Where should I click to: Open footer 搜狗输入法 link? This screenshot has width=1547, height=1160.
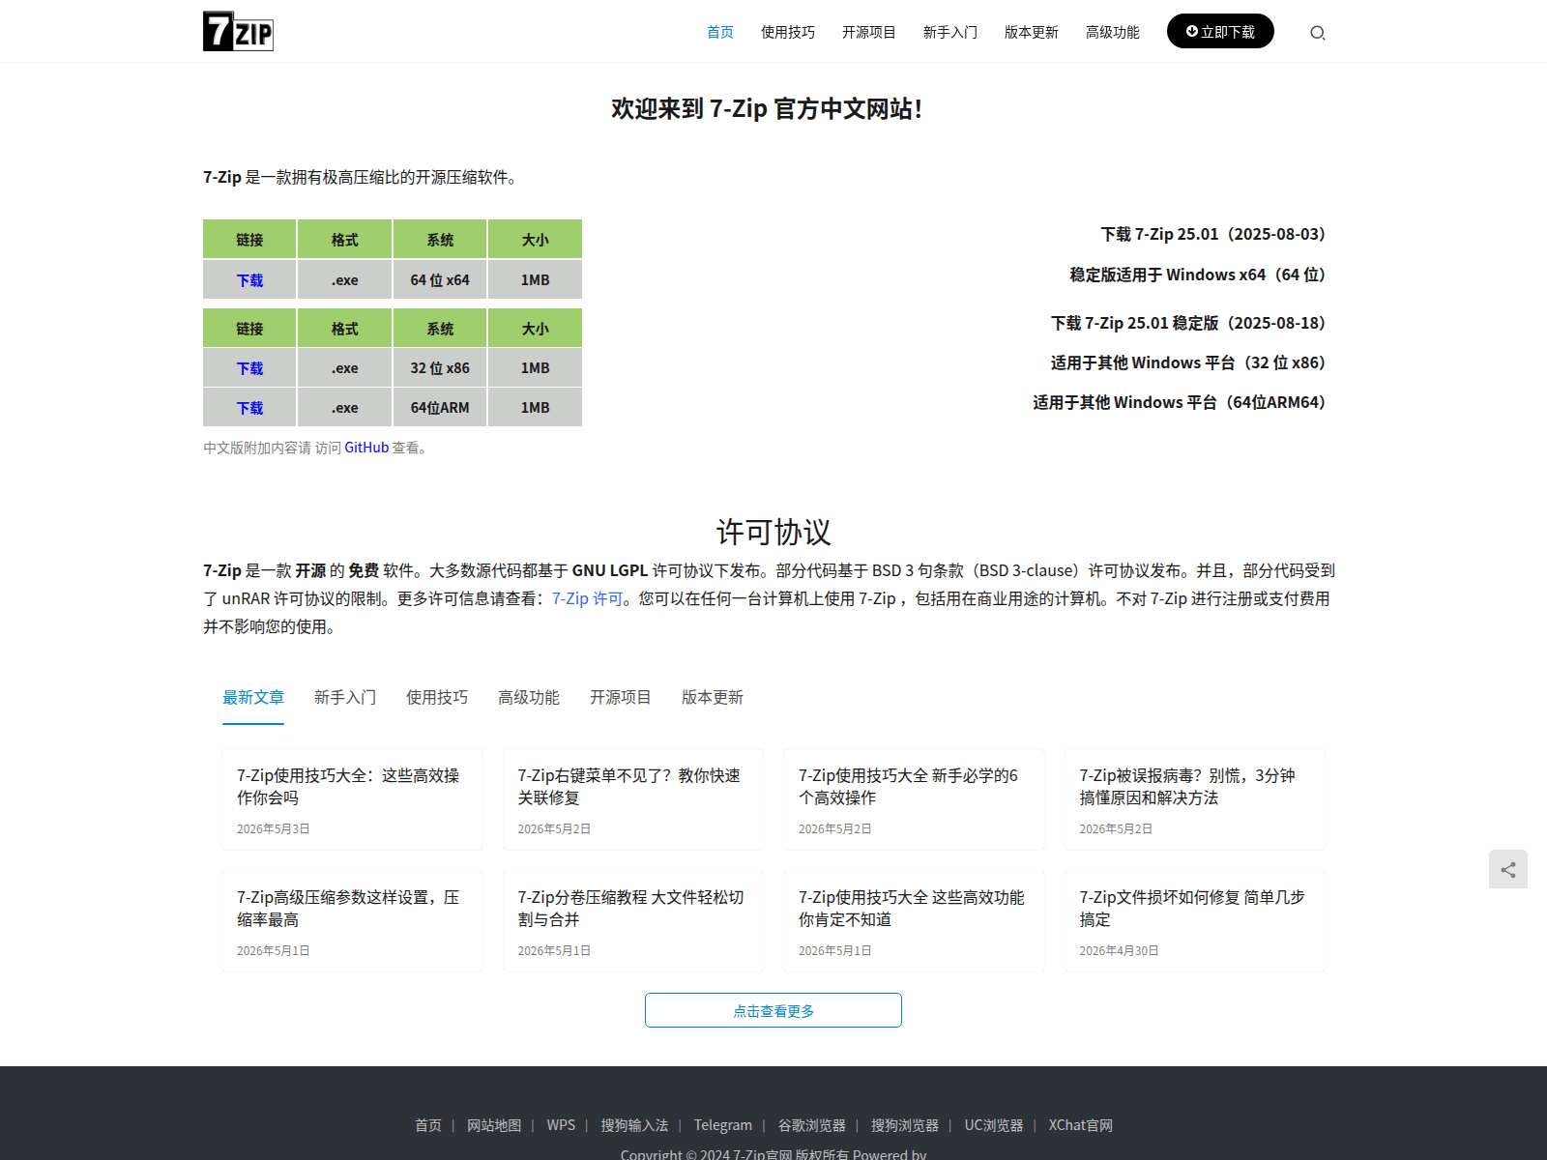[634, 1125]
